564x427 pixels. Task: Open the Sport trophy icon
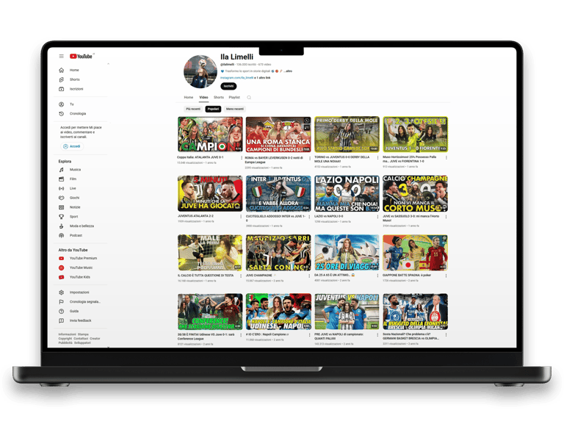62,217
